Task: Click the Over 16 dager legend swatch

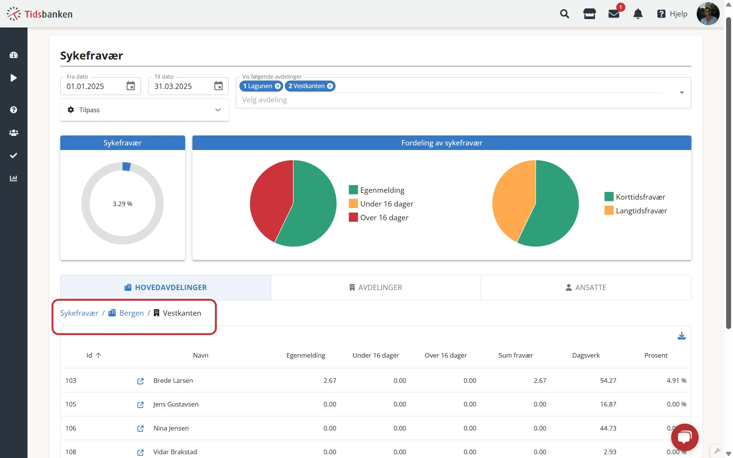Action: click(353, 218)
